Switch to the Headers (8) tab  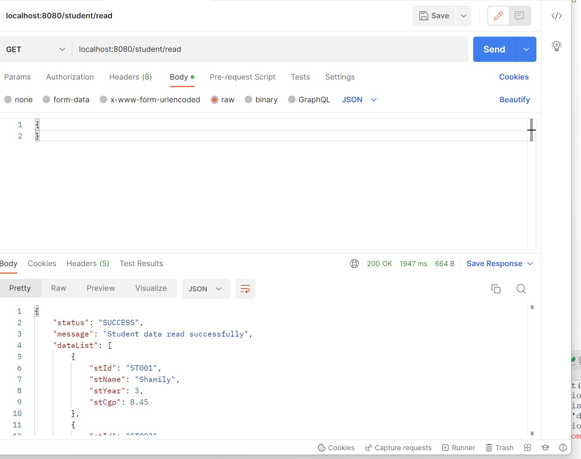[130, 77]
